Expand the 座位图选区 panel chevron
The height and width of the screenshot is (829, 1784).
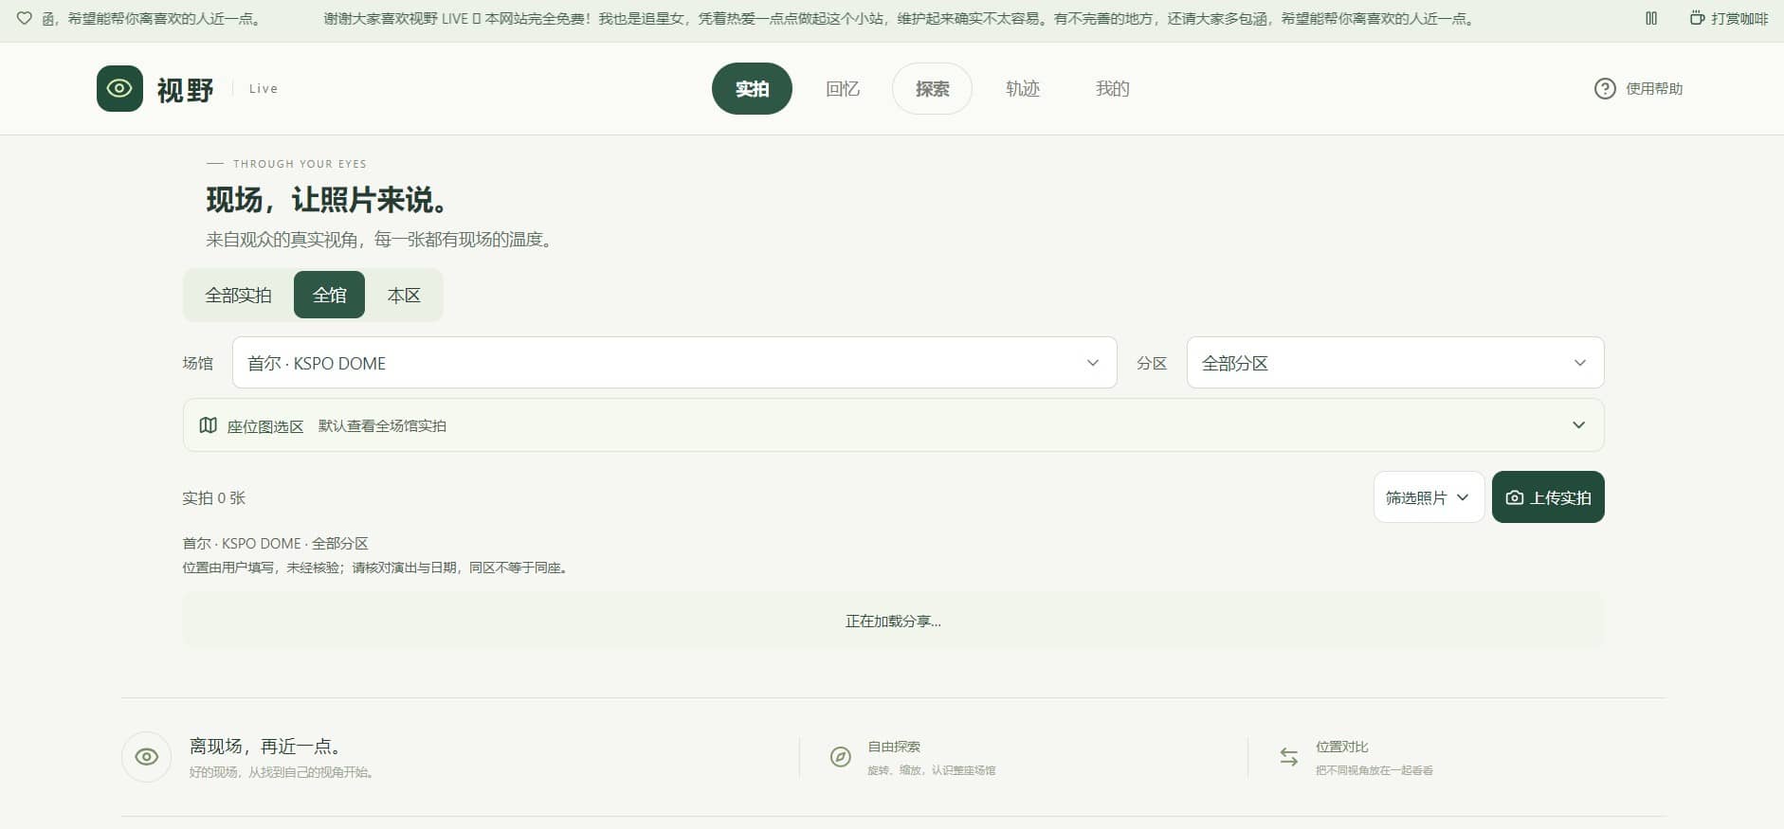coord(1578,424)
